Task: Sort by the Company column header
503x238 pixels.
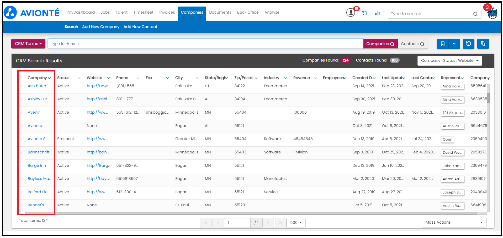Action: point(37,78)
